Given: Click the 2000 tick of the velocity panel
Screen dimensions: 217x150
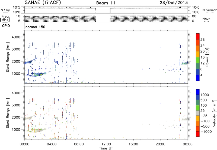Looking at the screenshot, I should 16,117.
